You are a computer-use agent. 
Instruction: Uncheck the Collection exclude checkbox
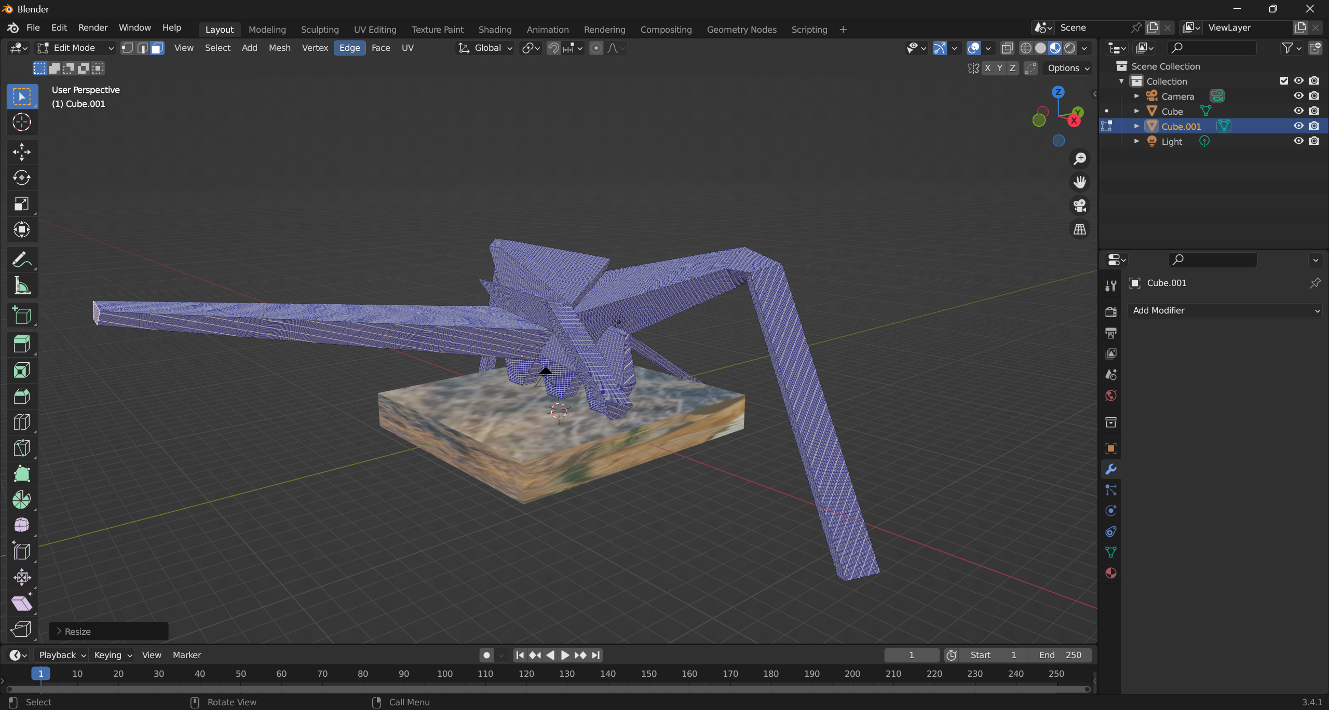coord(1284,81)
